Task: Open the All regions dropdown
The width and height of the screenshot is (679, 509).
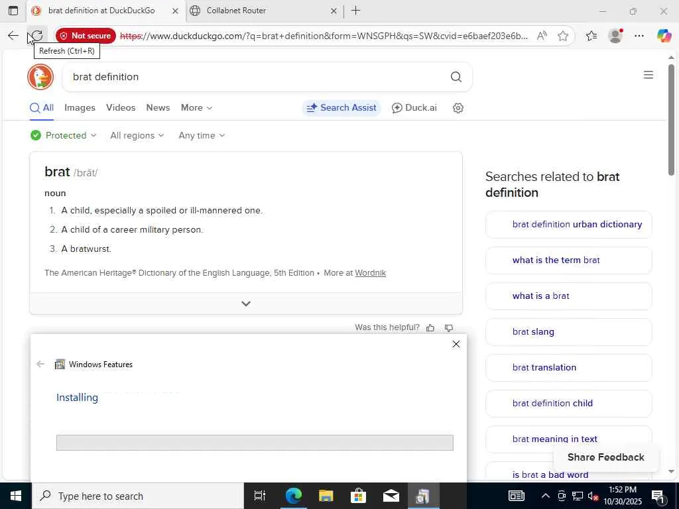Action: coord(137,135)
